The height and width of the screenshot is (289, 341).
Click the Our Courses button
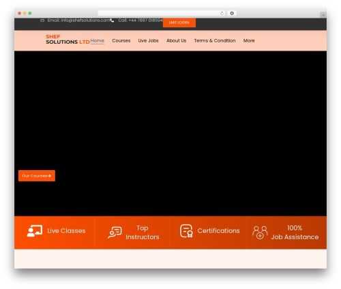(x=37, y=176)
